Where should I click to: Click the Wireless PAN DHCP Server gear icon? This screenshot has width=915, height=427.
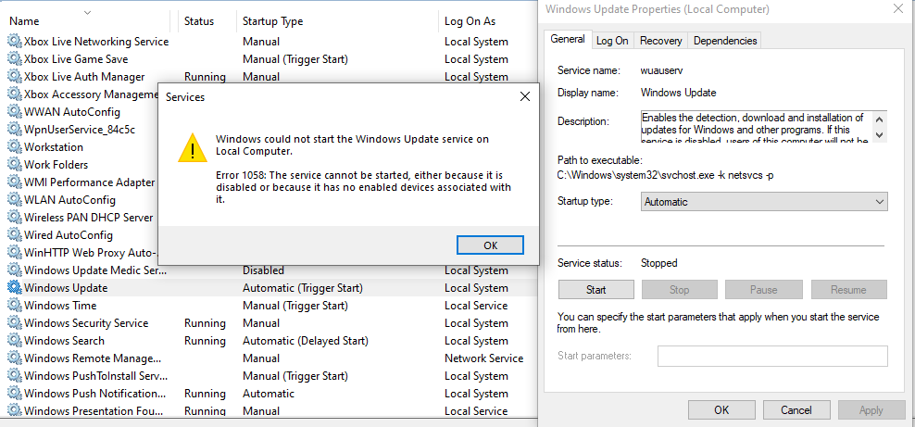(13, 217)
